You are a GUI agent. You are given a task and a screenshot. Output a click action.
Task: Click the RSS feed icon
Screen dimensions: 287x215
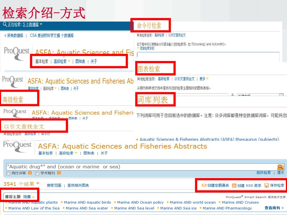tap(234, 186)
